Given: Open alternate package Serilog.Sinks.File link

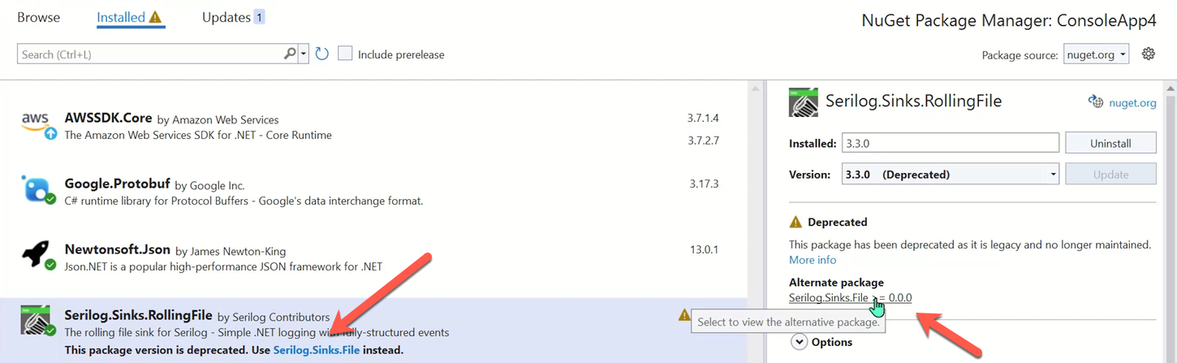Looking at the screenshot, I should click(x=850, y=297).
